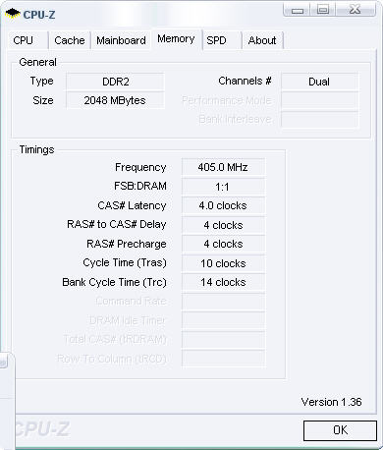This screenshot has height=450, width=383.
Task: Click the 4.0 clocks CAS# Latency value
Action: [223, 205]
